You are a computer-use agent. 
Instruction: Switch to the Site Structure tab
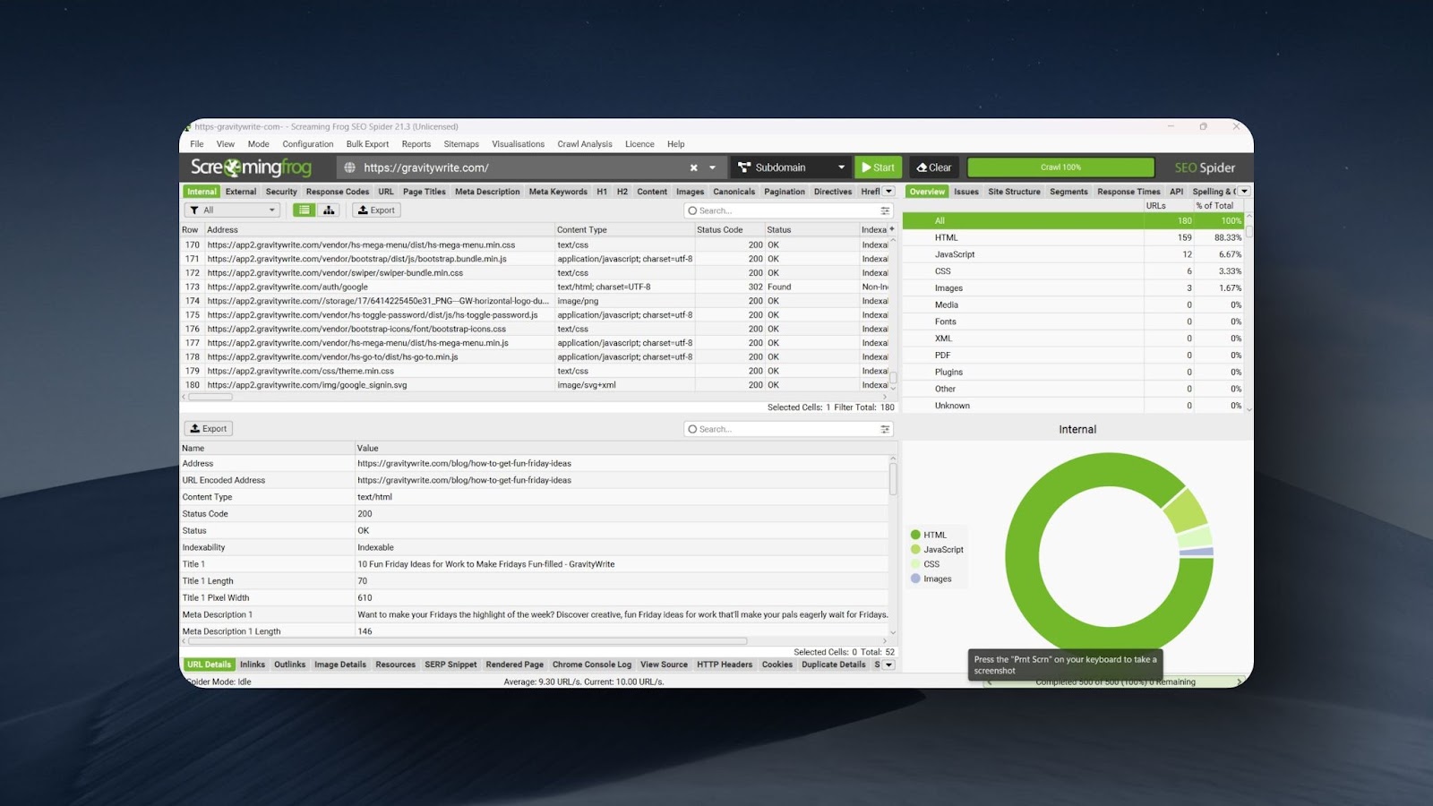[1015, 192]
